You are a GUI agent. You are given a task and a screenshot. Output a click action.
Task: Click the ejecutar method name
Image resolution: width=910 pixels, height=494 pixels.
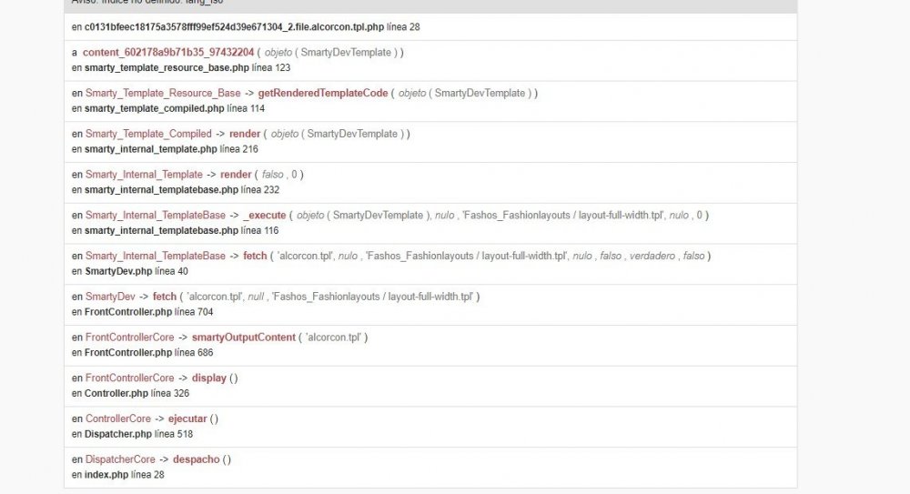[x=188, y=418]
